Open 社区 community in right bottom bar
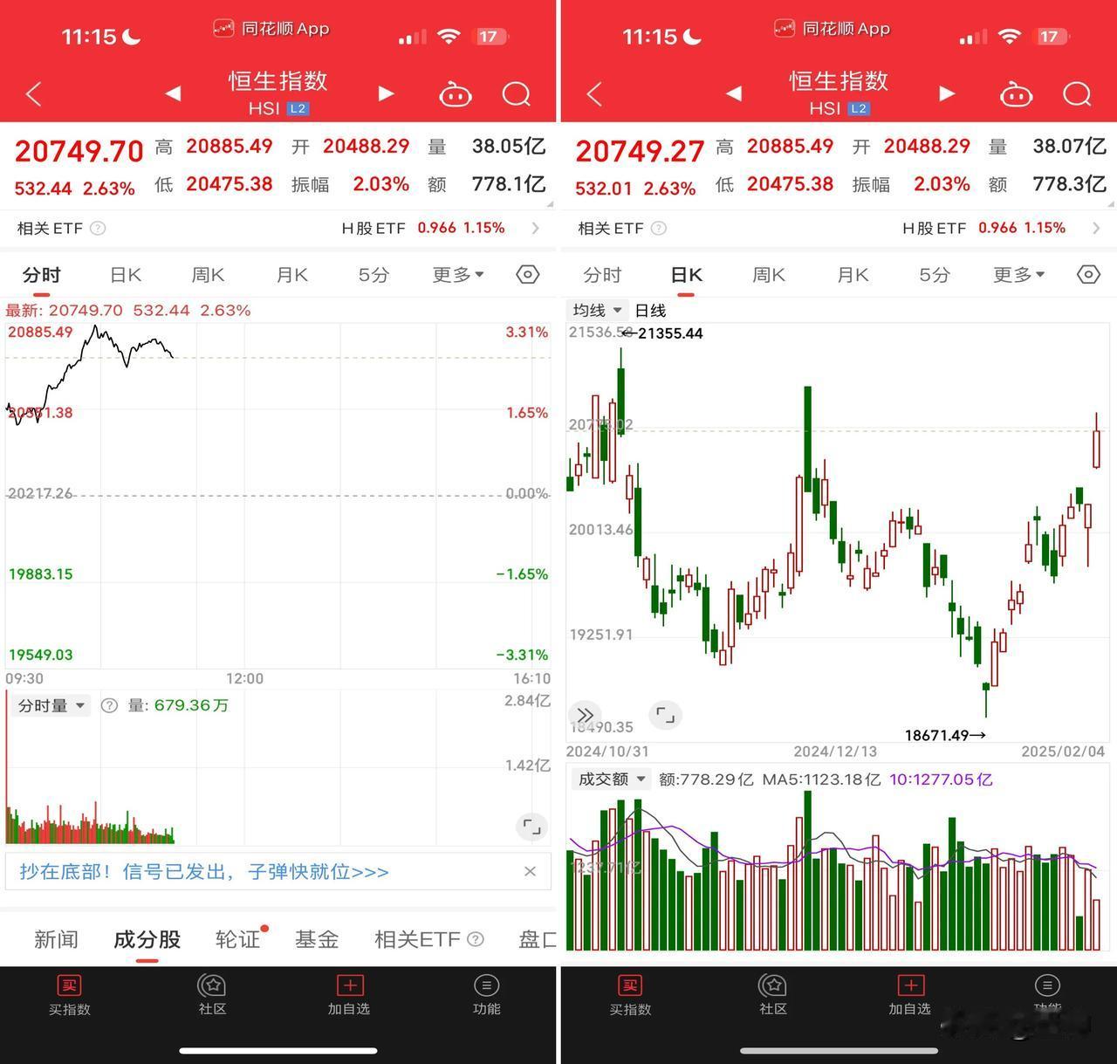This screenshot has width=1117, height=1064. coord(773,996)
